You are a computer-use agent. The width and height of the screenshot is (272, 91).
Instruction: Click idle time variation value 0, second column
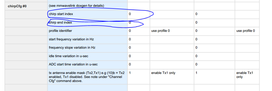(196, 56)
